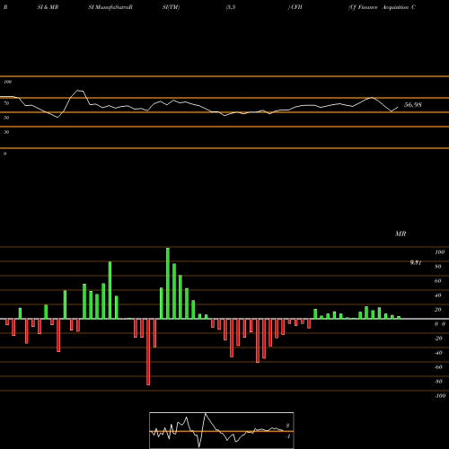This screenshot has height=449, width=449.
Task: Open the mini overview chart thumbnail
Action: point(222,430)
